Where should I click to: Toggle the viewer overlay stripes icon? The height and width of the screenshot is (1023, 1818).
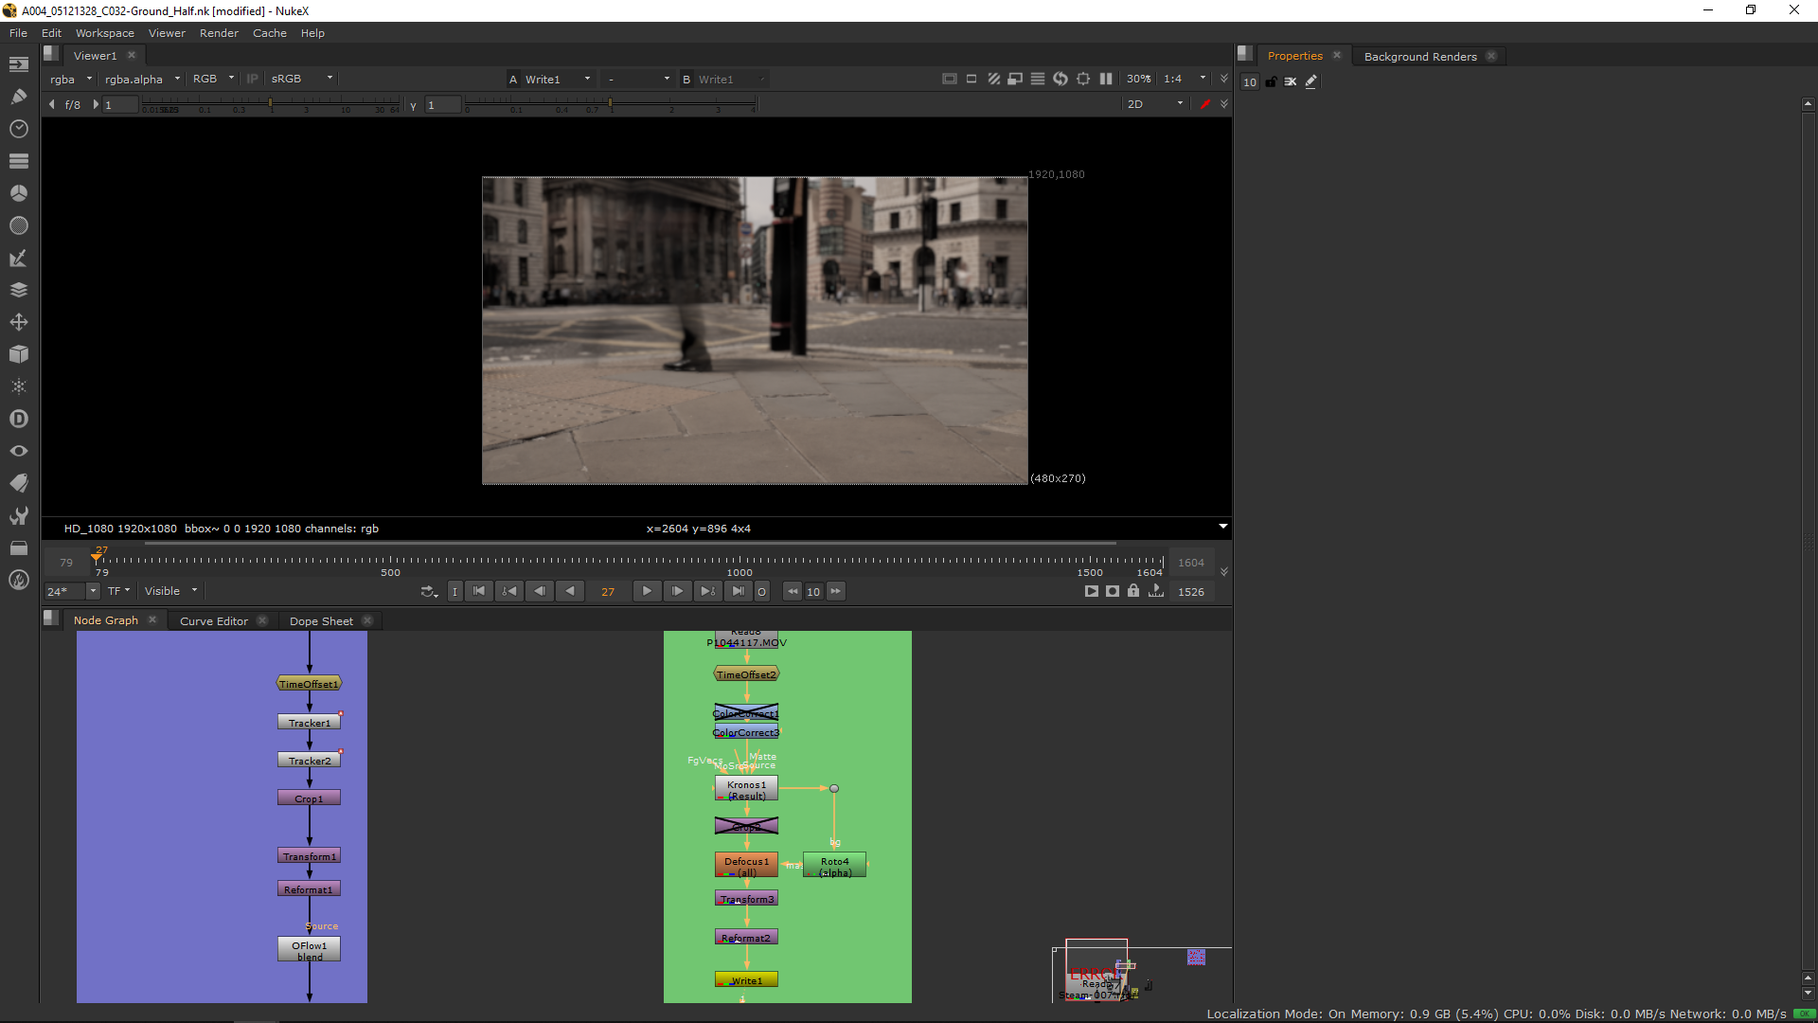pos(993,79)
